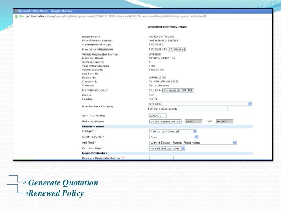The width and height of the screenshot is (281, 211).
Task: Click the Sum Insured (RM) field
Action: (x=158, y=115)
